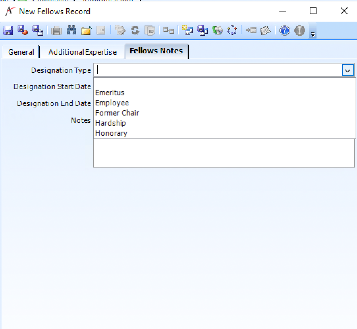Open the Help question mark icon
Screen dimensions: 357x329
(x=284, y=30)
